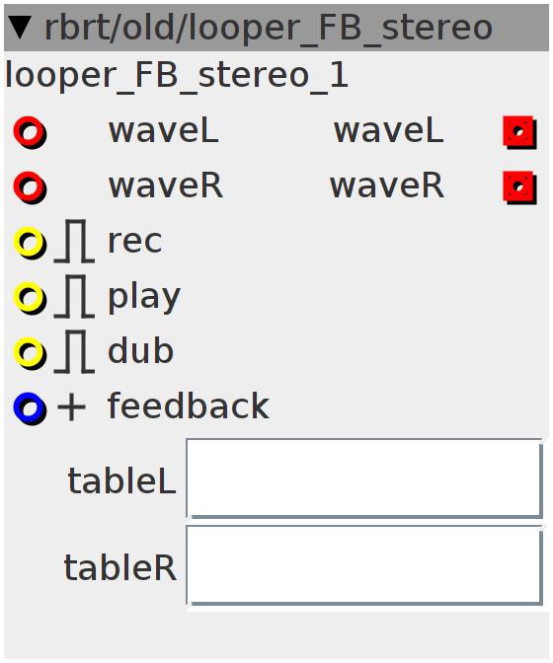Click the pulse symbol beside play
553x663 pixels.
point(74,296)
